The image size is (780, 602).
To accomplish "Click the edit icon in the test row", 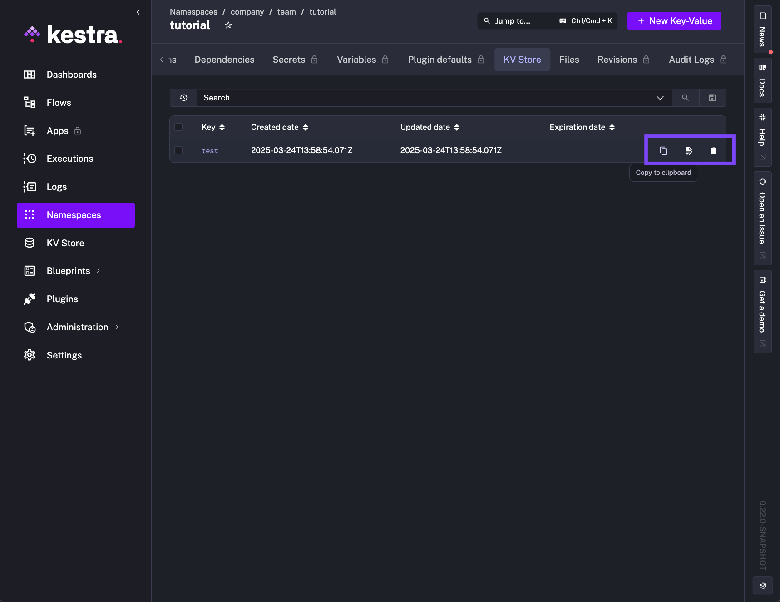I will pos(689,151).
